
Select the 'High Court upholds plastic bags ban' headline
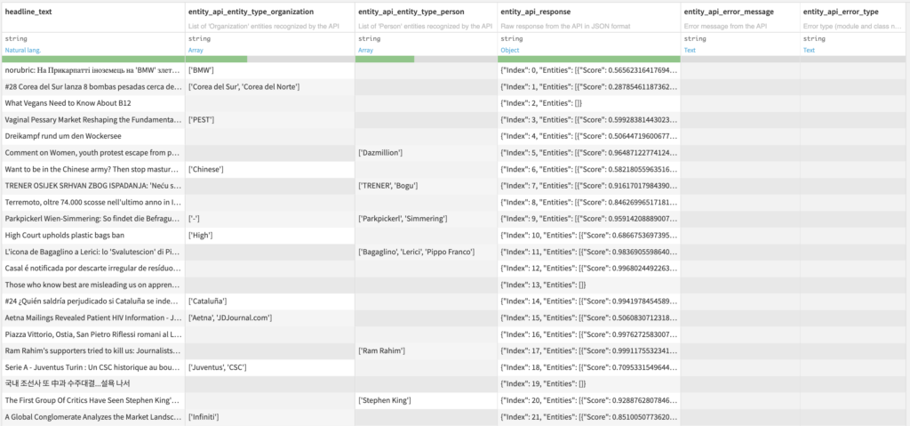pos(92,235)
